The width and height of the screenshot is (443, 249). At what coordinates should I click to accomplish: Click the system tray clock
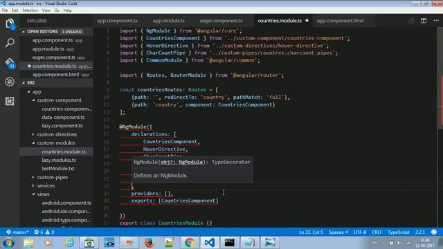(425, 243)
